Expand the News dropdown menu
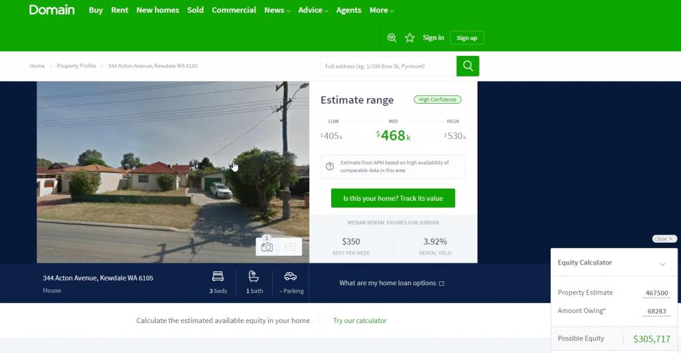The height and width of the screenshot is (353, 681). pos(277,10)
